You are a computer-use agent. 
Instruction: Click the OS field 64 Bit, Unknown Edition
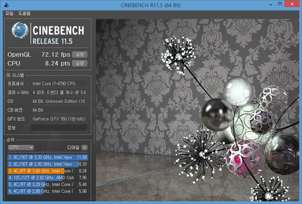pos(59,101)
